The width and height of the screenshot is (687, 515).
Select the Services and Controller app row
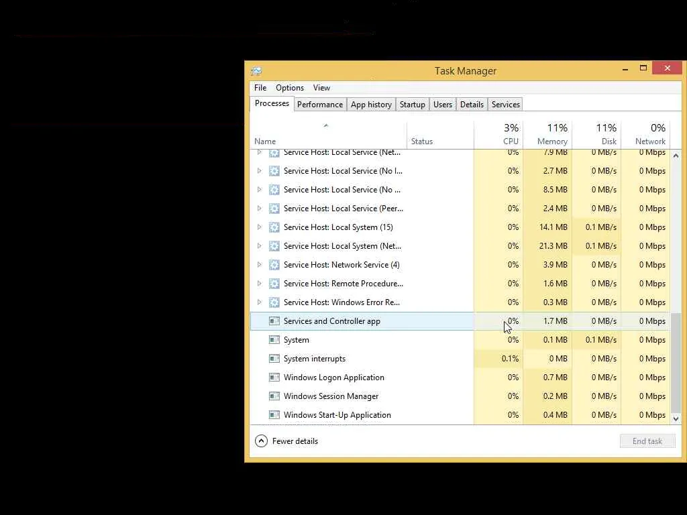click(460, 321)
